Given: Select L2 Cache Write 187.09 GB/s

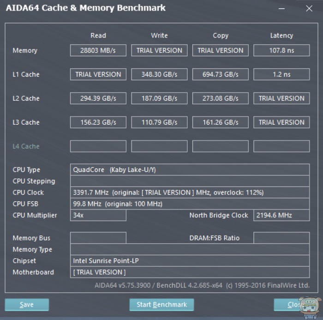Looking at the screenshot, I should click(x=159, y=98).
